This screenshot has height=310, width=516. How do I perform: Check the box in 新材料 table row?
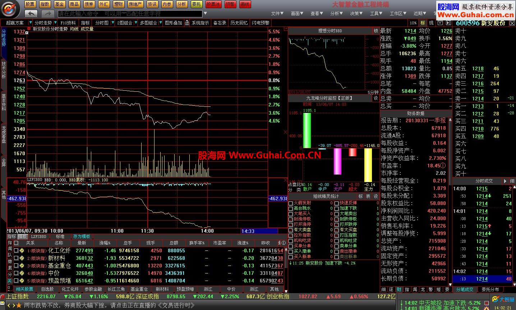[x=16, y=258]
